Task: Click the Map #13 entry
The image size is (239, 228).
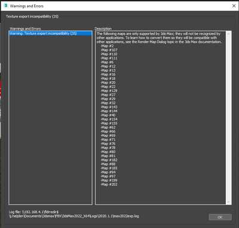Action: coord(108,70)
